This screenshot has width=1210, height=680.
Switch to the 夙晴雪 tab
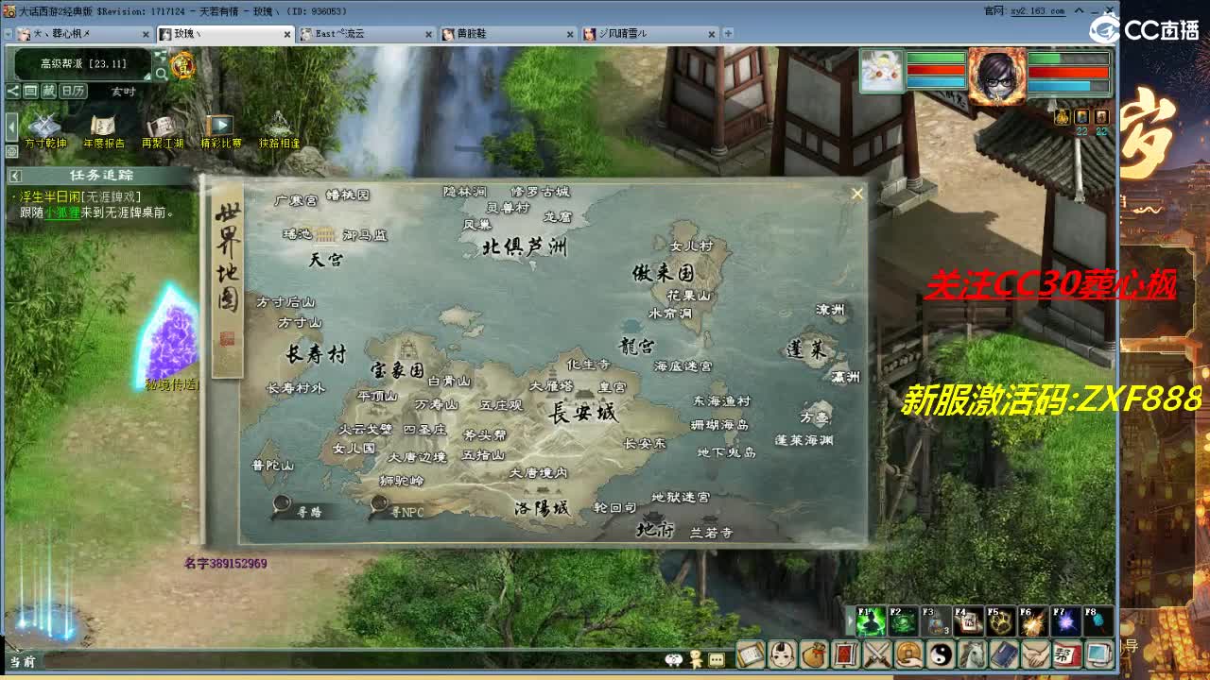click(x=650, y=34)
